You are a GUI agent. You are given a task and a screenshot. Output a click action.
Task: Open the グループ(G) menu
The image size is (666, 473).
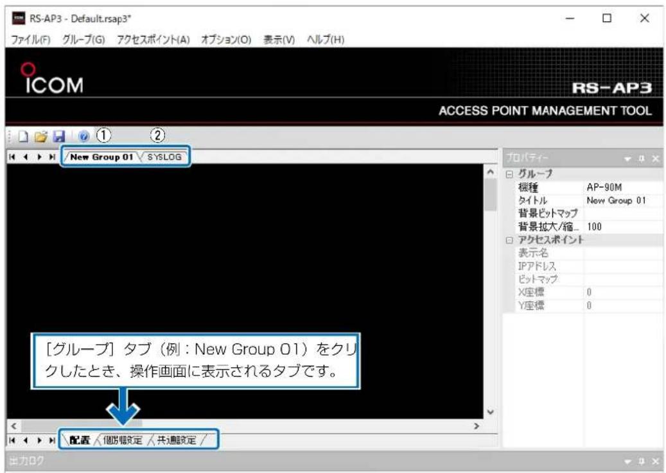(83, 40)
